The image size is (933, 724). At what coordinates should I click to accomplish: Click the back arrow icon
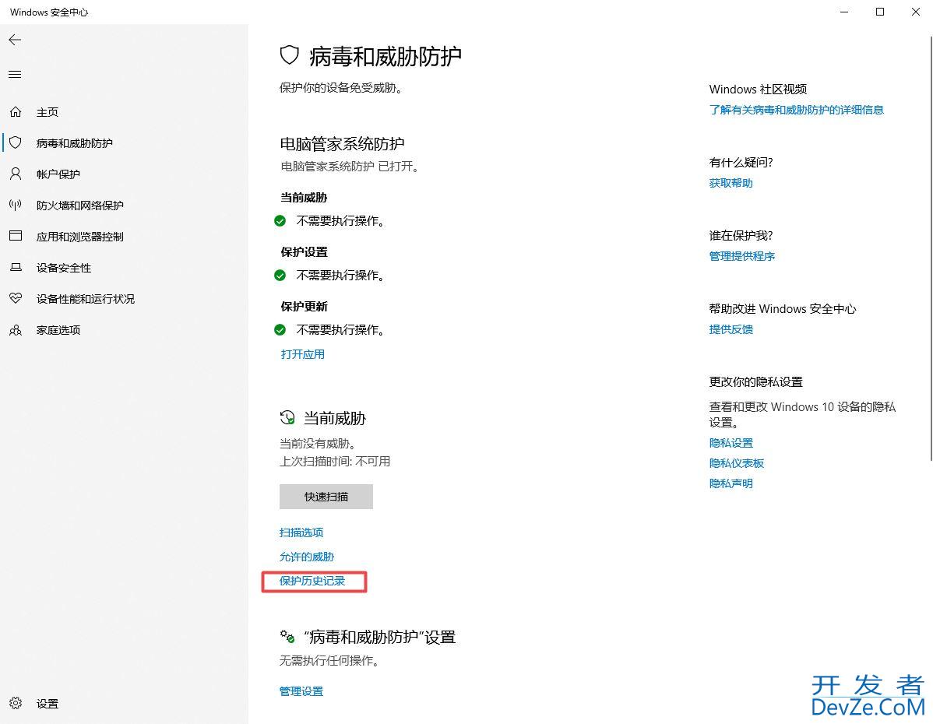click(x=15, y=40)
